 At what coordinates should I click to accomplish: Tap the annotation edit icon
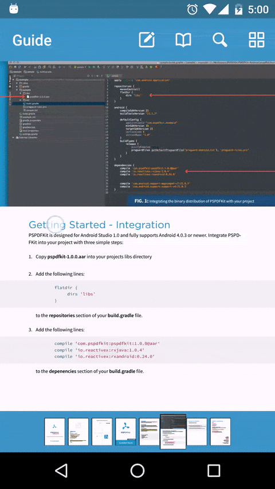point(147,40)
